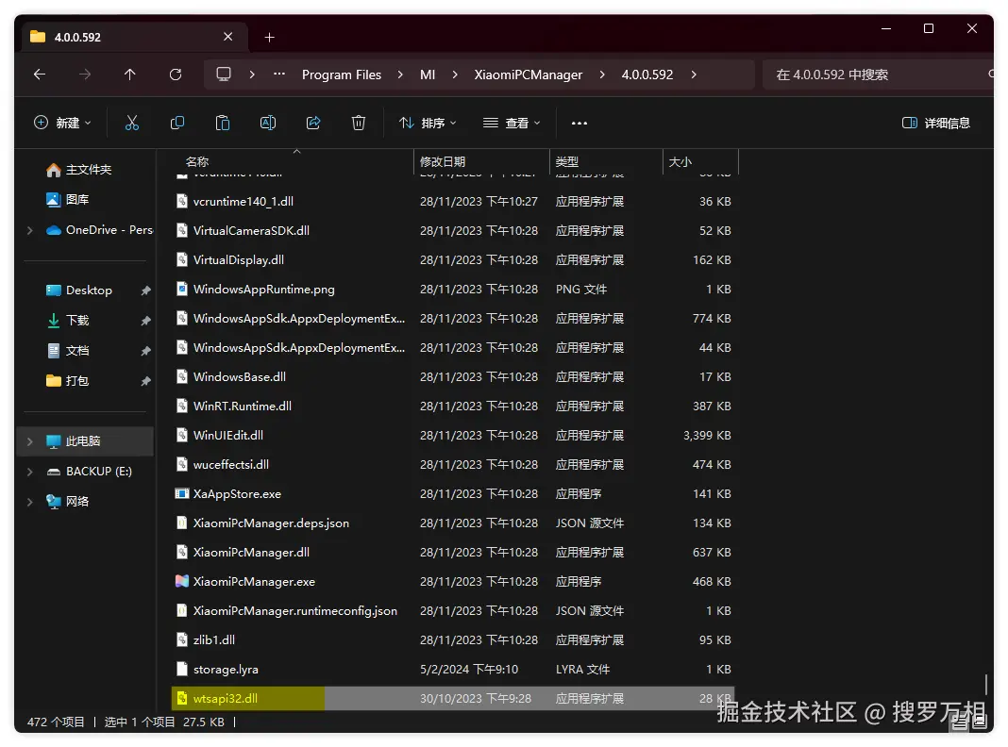Screen dimensions: 1008x747
Task: Open chevron after 4.0.0.592 in path
Action: (694, 75)
